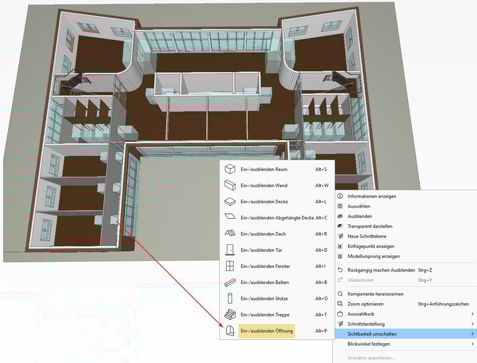Click the icon next to Transparent darstellen
This screenshot has width=477, height=363.
(x=340, y=226)
